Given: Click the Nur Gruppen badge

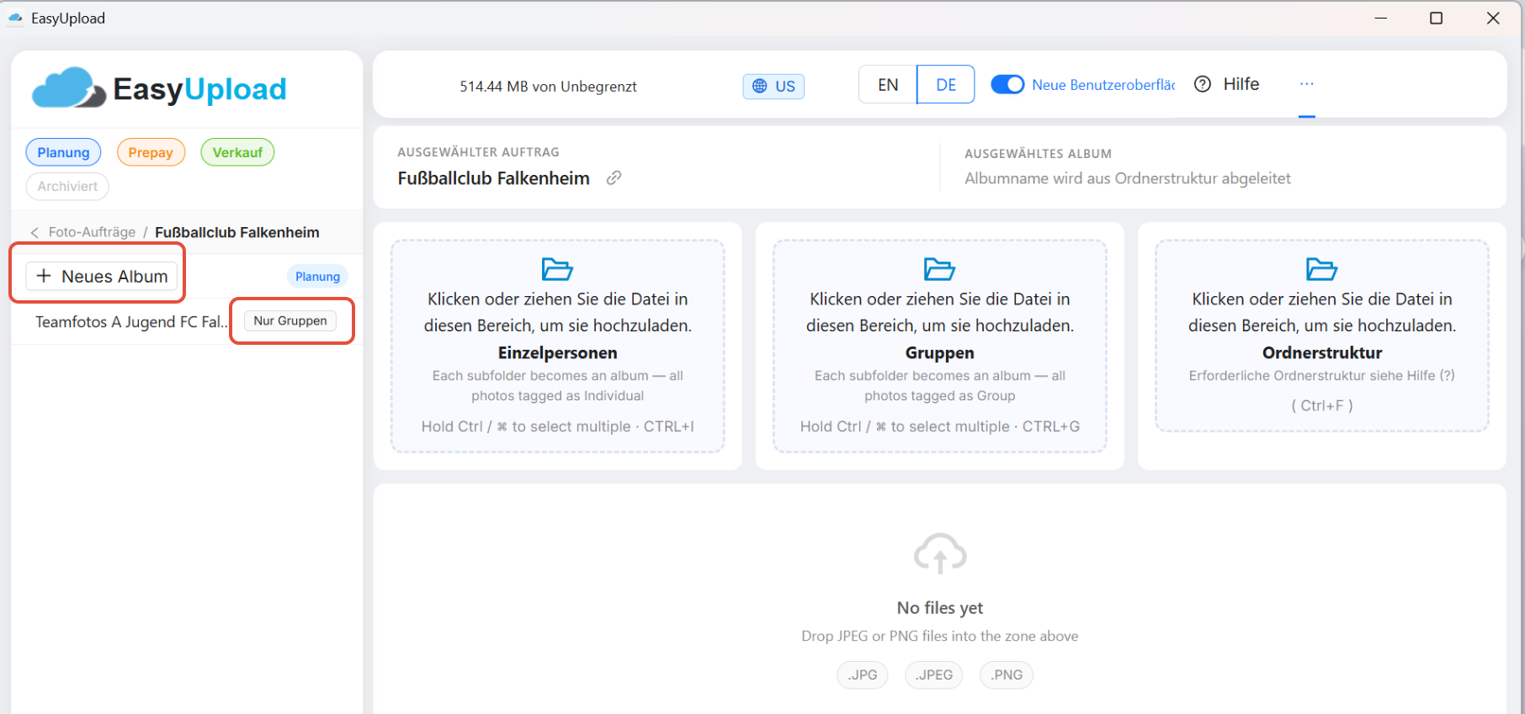Looking at the screenshot, I should (290, 320).
